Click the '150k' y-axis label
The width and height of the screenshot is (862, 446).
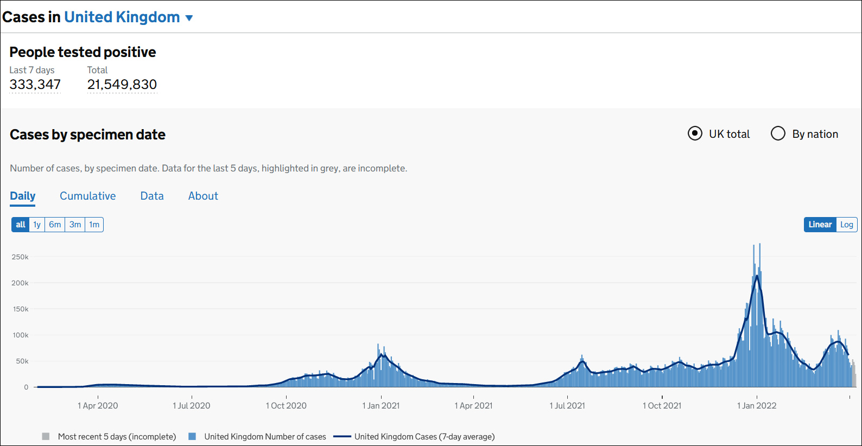pos(20,309)
